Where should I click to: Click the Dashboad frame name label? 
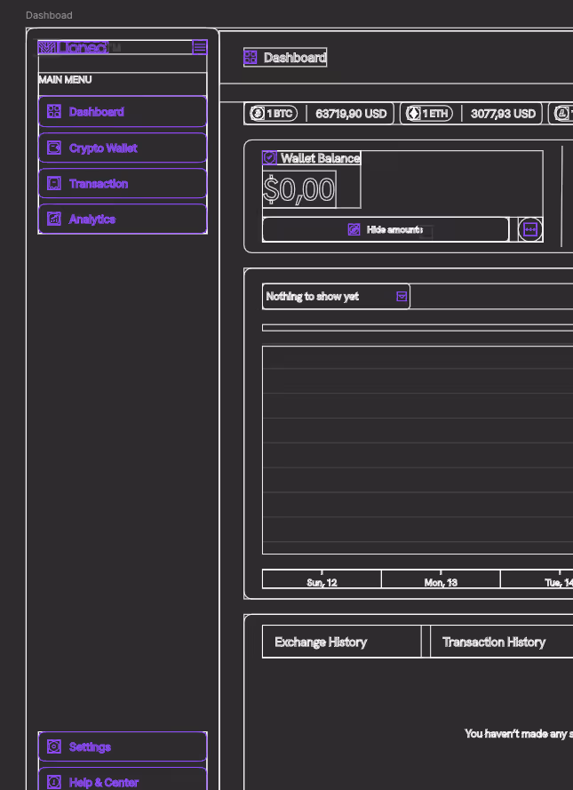pyautogui.click(x=50, y=15)
